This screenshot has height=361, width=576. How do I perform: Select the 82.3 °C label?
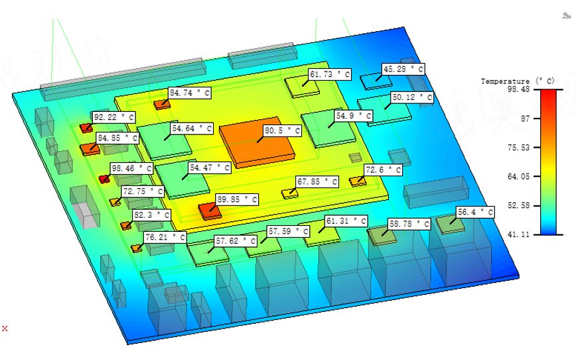pos(152,215)
